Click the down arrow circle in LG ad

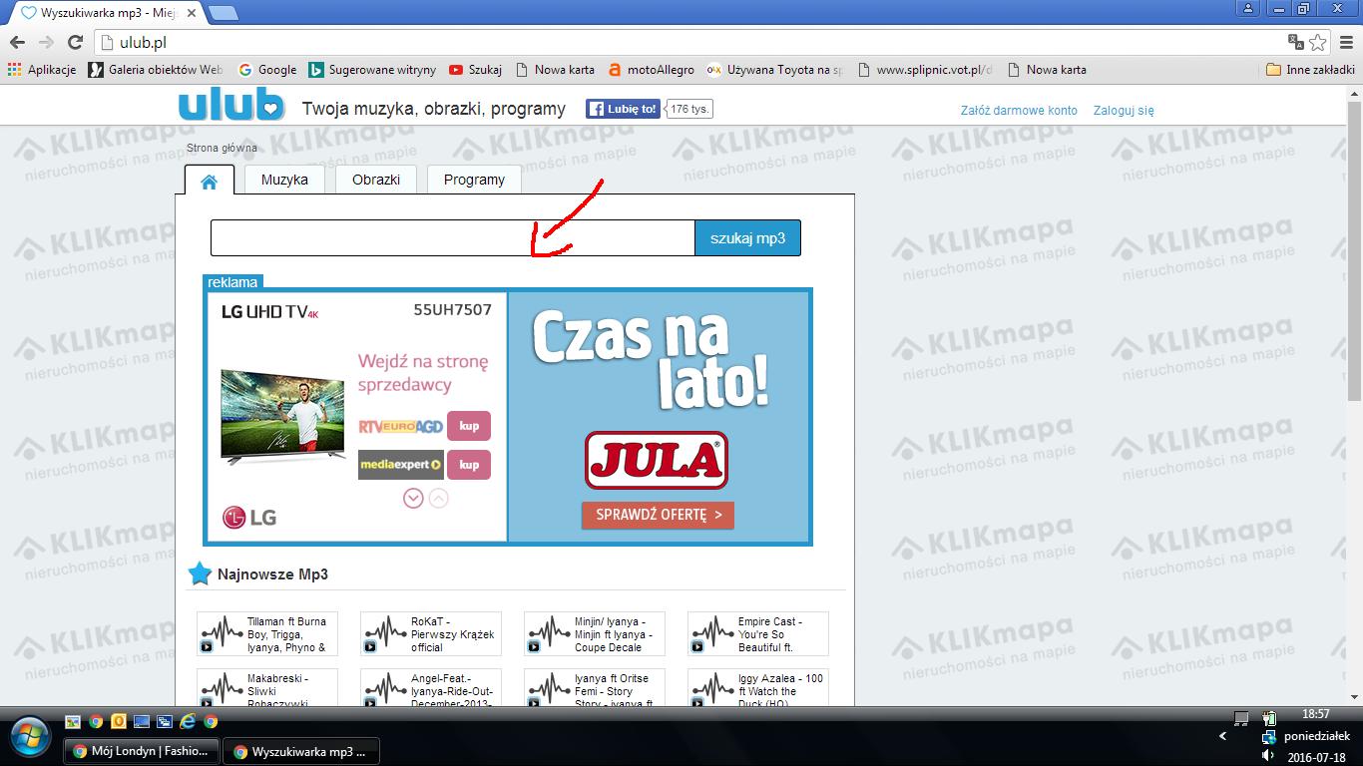tap(413, 498)
